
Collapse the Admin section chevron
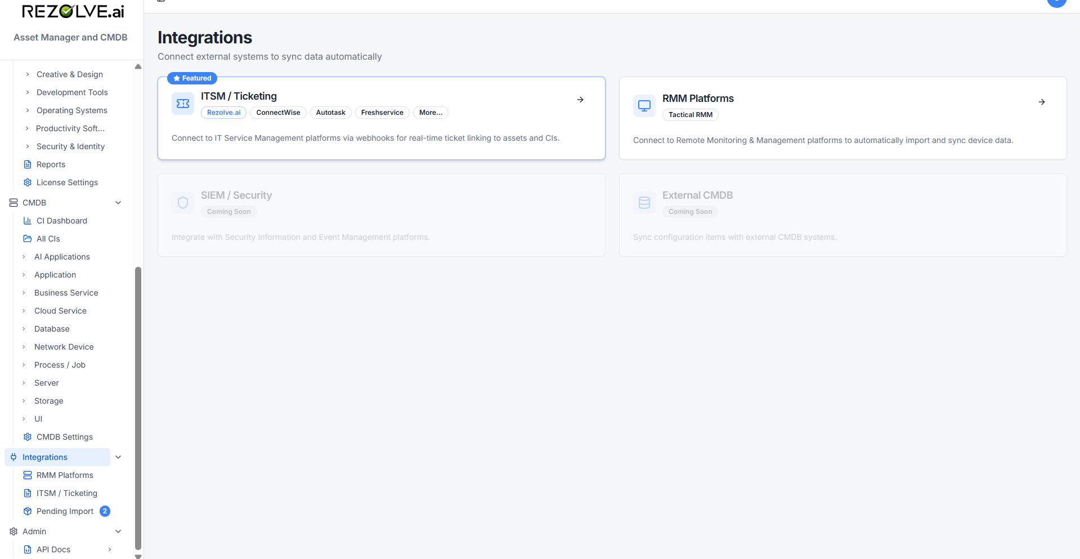(118, 531)
